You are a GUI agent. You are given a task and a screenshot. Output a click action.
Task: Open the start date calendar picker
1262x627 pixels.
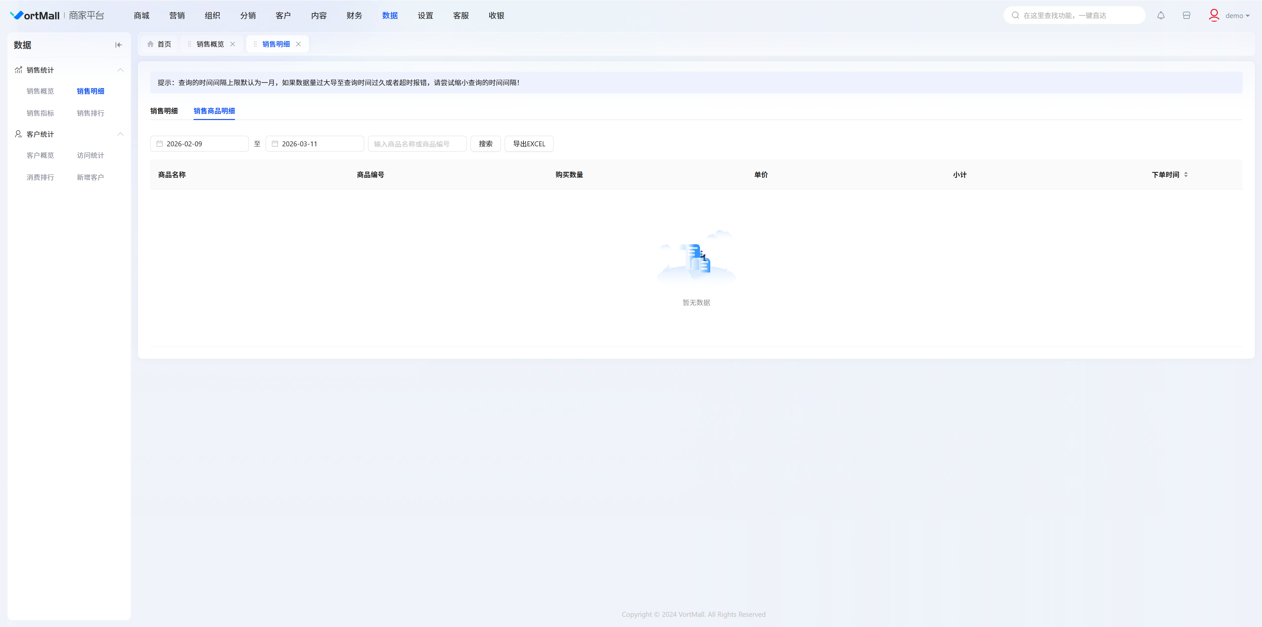point(199,144)
